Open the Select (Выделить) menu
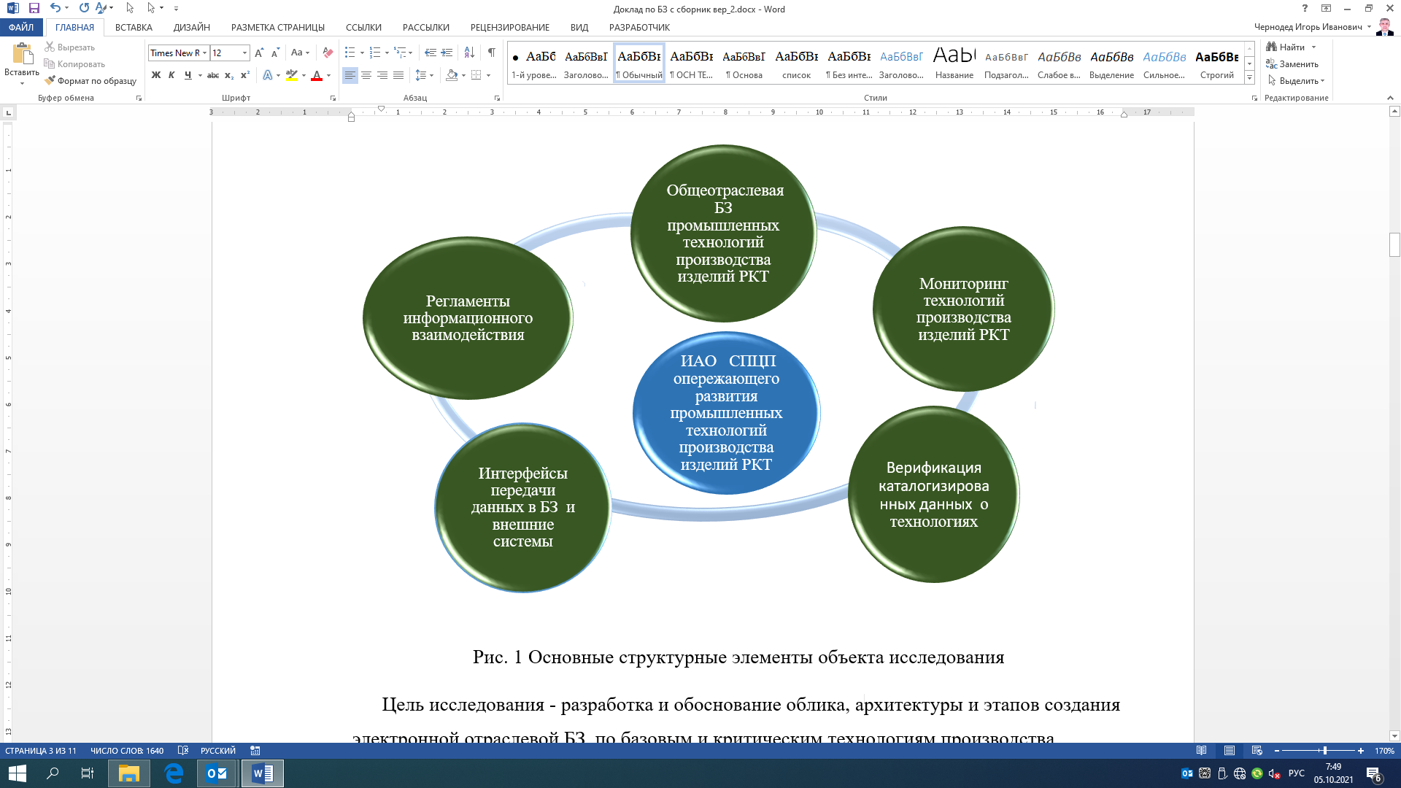This screenshot has width=1401, height=788. click(1296, 81)
